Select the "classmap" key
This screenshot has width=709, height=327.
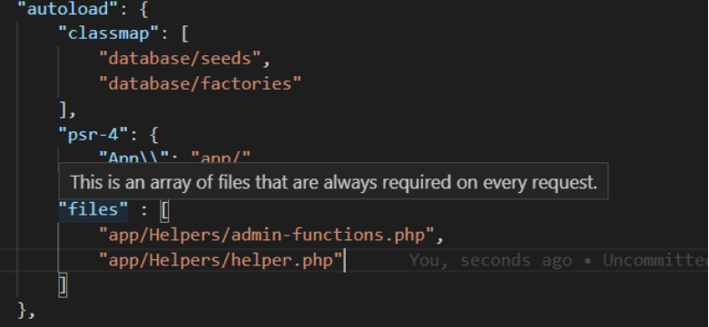tap(108, 34)
